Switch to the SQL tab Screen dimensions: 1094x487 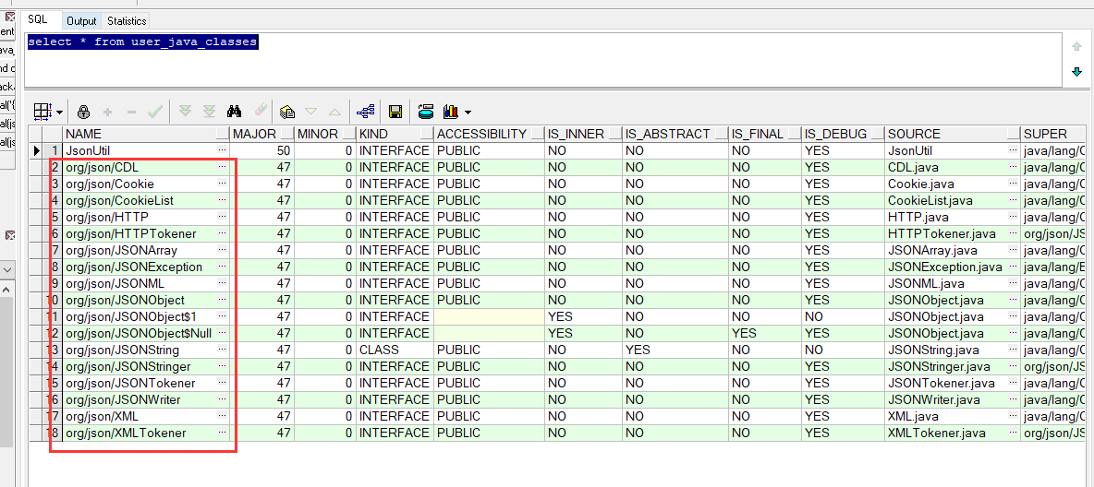[38, 20]
